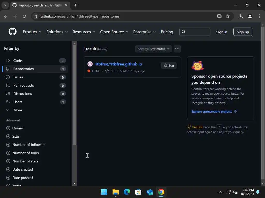The image size is (265, 198).
Task: Click the Sign up button
Action: [x=243, y=32]
